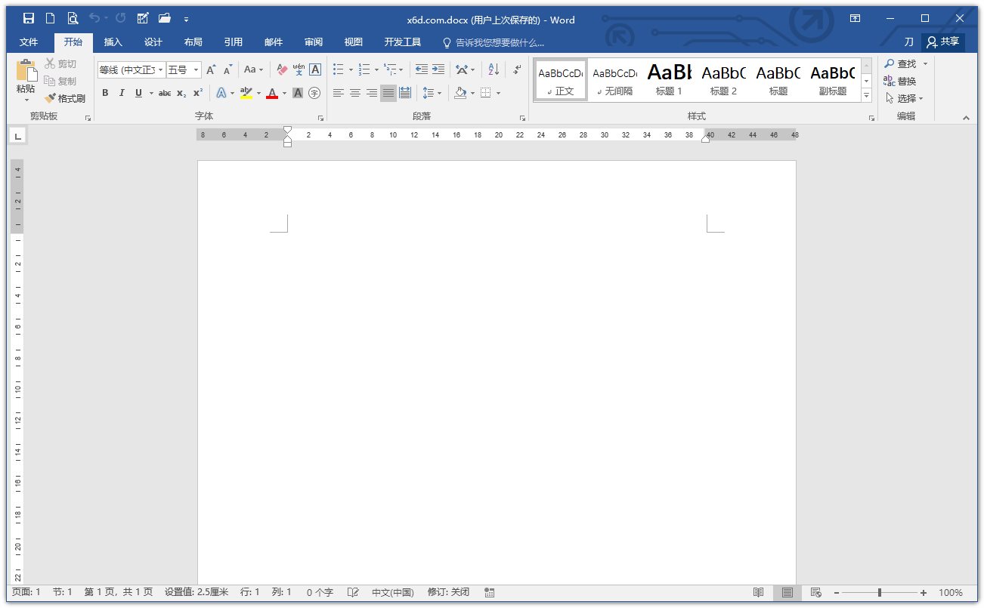This screenshot has height=608, width=984.
Task: Click the grow font size icon
Action: [211, 69]
